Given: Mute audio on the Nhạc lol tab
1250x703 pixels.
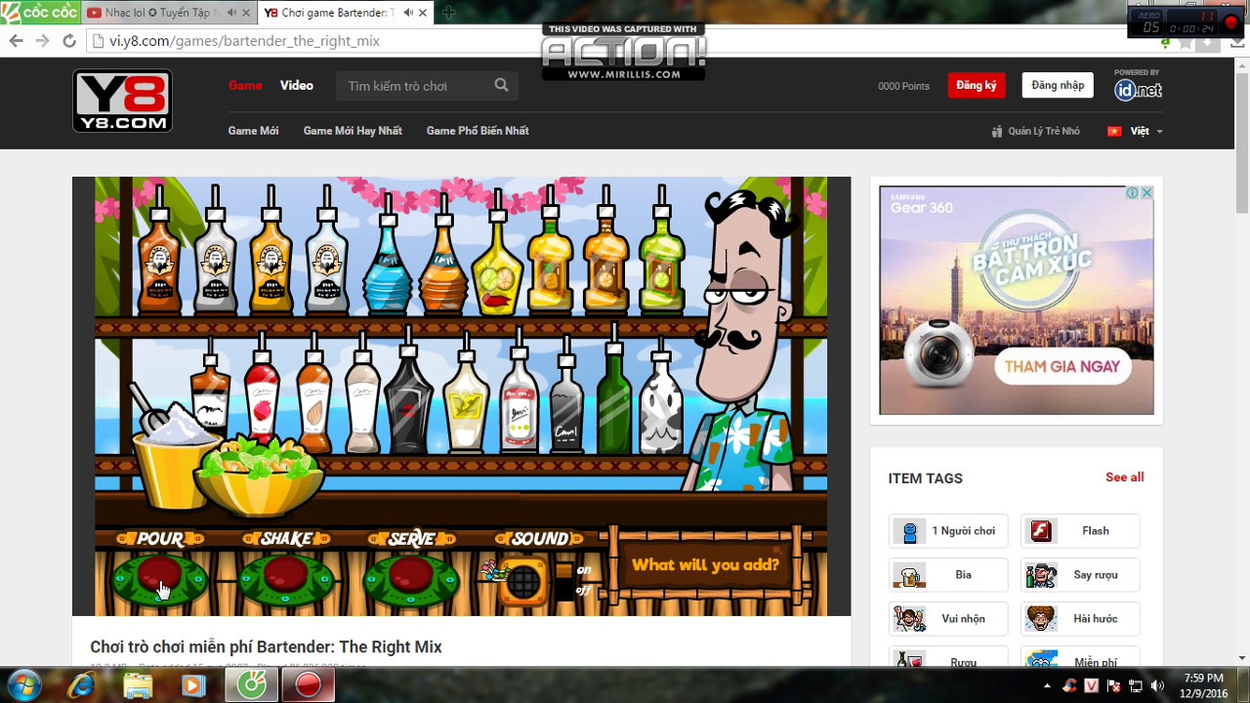Looking at the screenshot, I should pyautogui.click(x=231, y=13).
